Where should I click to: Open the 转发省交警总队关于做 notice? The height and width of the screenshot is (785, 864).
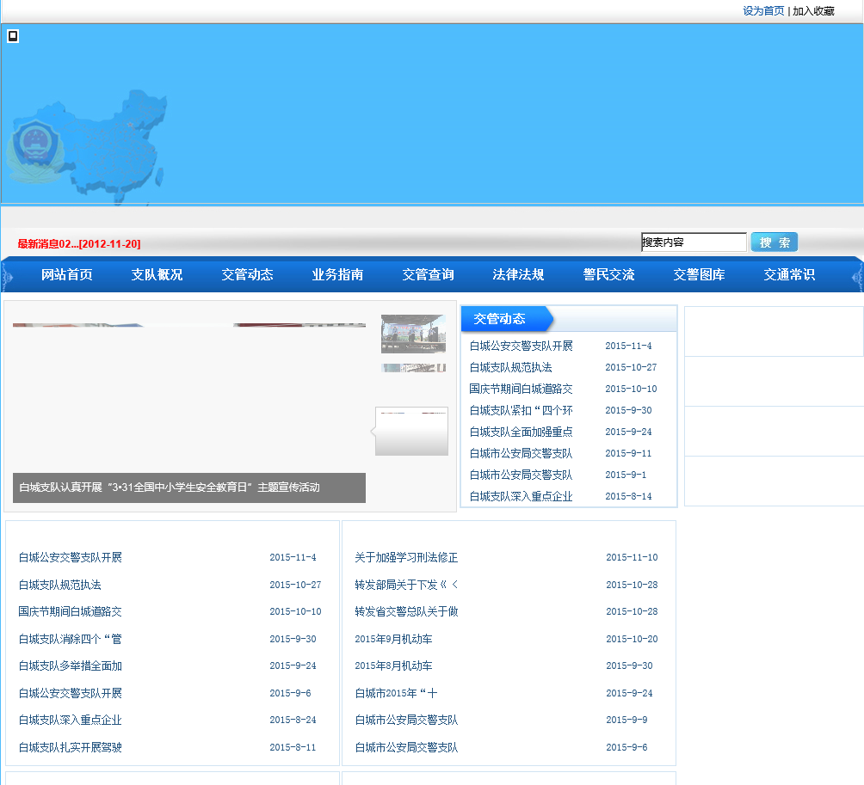point(406,611)
